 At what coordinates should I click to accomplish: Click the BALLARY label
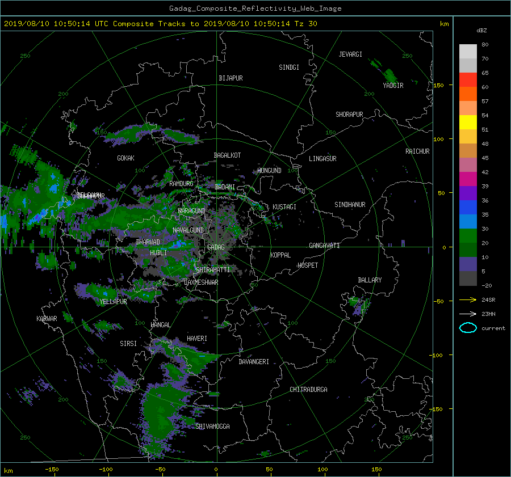370,280
